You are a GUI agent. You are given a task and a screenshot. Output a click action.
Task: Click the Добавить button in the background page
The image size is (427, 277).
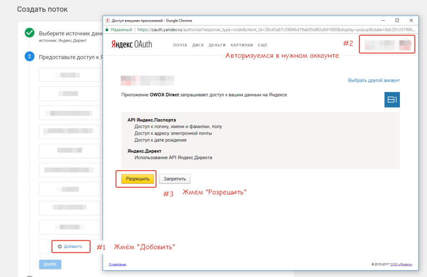click(x=71, y=247)
